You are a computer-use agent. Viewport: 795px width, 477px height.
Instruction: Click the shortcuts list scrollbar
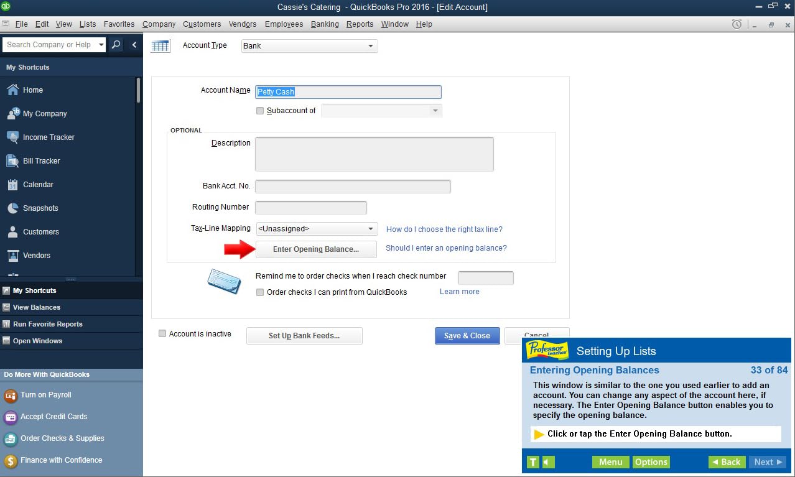click(138, 90)
